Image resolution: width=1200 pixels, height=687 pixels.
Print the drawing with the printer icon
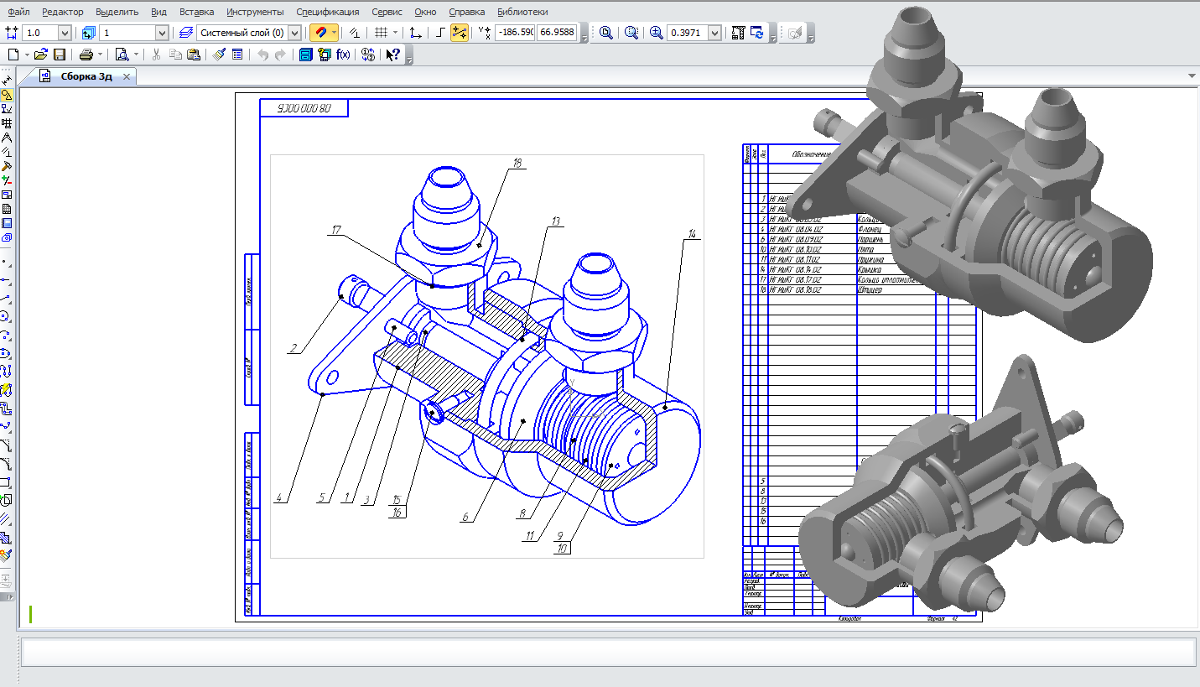point(86,55)
